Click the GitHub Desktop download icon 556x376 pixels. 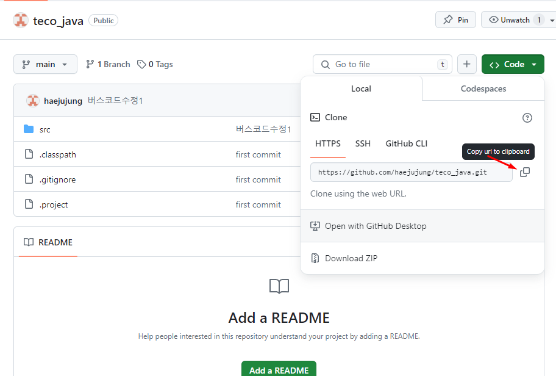(x=315, y=226)
